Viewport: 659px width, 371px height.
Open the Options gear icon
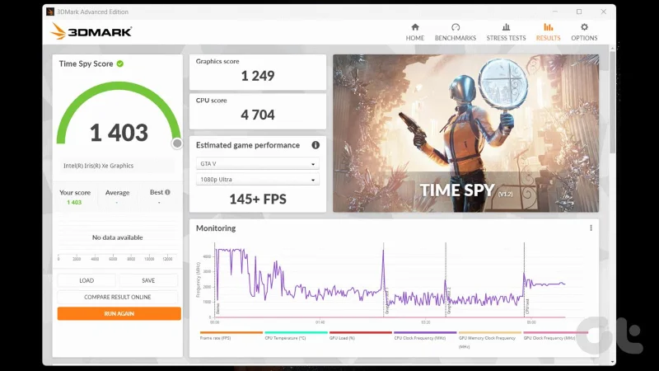[x=584, y=27]
